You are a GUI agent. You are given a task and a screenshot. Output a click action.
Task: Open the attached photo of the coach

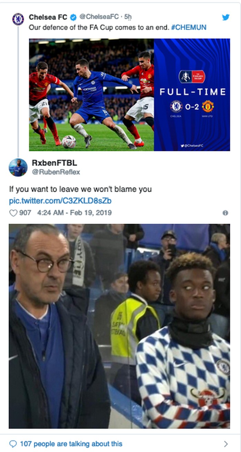tap(119, 326)
